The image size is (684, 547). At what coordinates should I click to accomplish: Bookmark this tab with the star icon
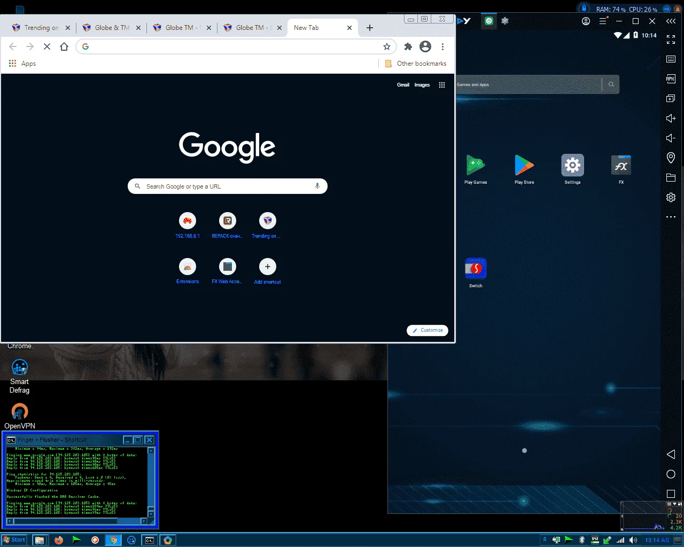coord(387,46)
